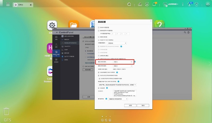Viewport: 212px width, 123px height.
Task: Open the restrict anonymous users access dropdown
Action: click(x=117, y=85)
